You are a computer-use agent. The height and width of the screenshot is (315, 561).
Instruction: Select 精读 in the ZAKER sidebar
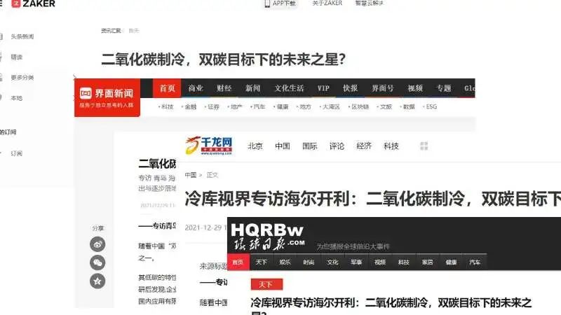coord(16,57)
